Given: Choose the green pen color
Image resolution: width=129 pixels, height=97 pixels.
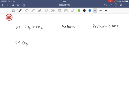Looking at the screenshot, I should pyautogui.click(x=79, y=11).
